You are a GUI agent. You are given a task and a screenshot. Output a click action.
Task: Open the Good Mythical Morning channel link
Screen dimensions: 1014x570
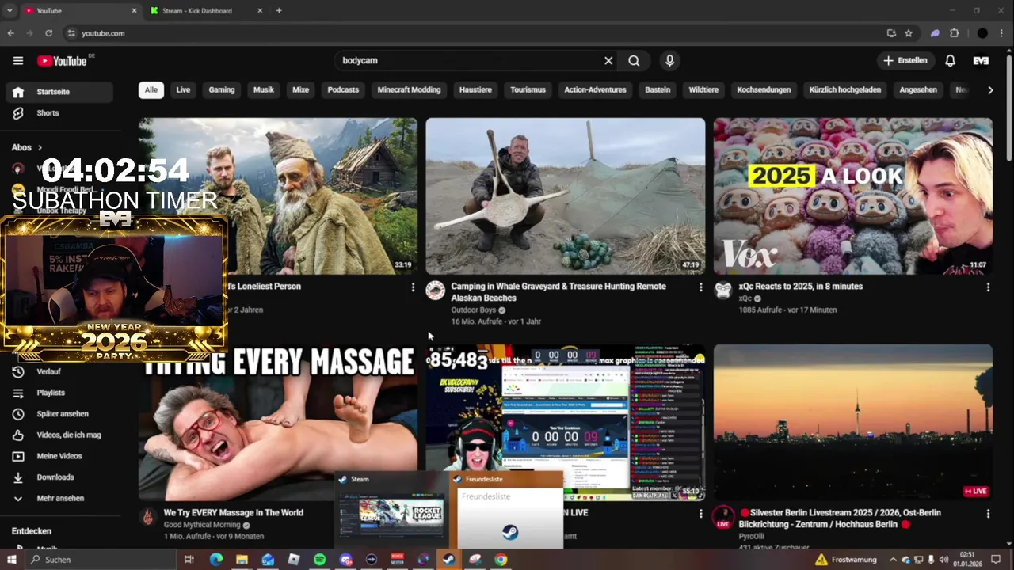point(202,525)
